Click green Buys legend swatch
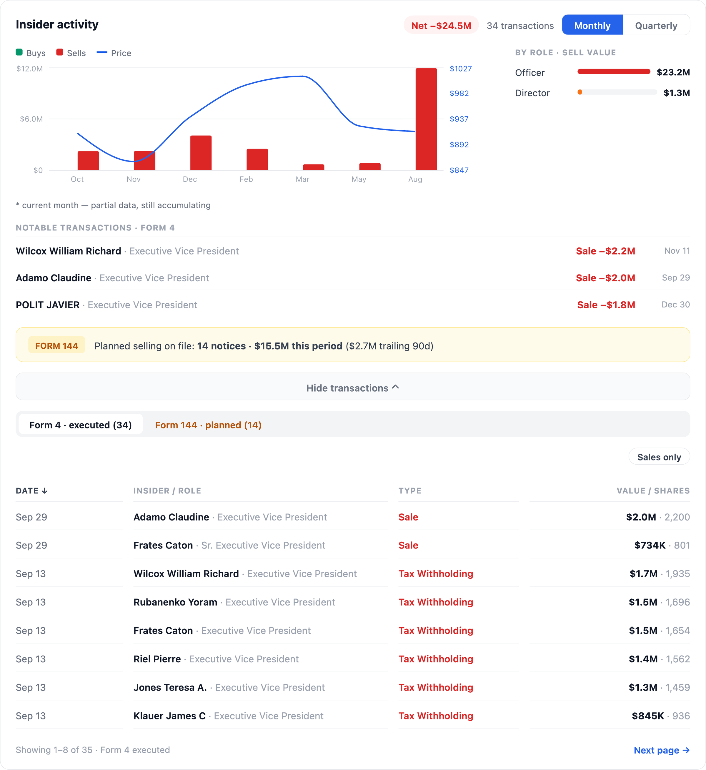The image size is (706, 770). pos(19,52)
